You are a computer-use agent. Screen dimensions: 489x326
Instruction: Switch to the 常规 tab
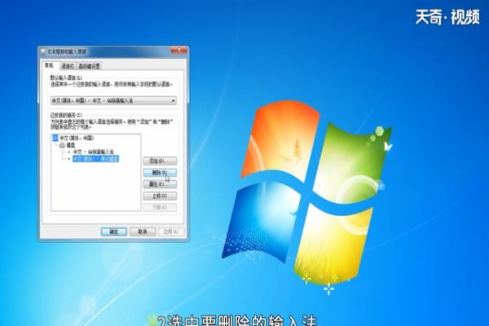coord(50,65)
